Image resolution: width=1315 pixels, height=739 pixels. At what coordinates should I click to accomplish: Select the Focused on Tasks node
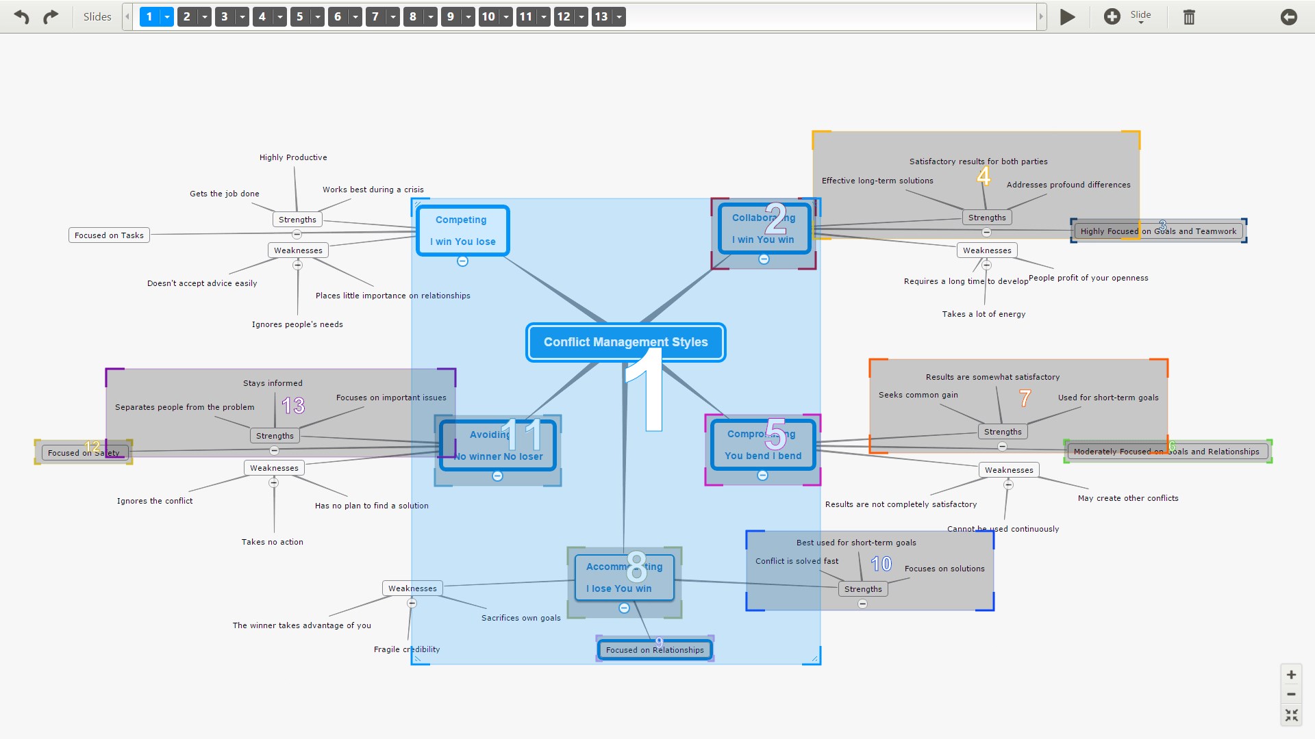pos(109,235)
